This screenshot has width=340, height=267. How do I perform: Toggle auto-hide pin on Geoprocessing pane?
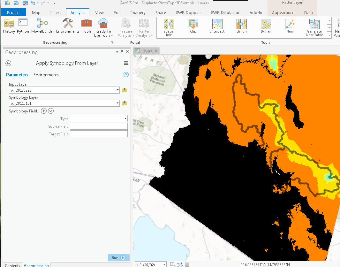tap(122, 51)
